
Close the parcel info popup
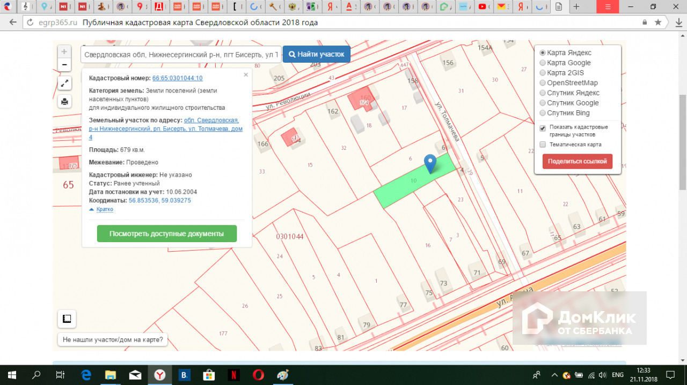click(x=246, y=75)
